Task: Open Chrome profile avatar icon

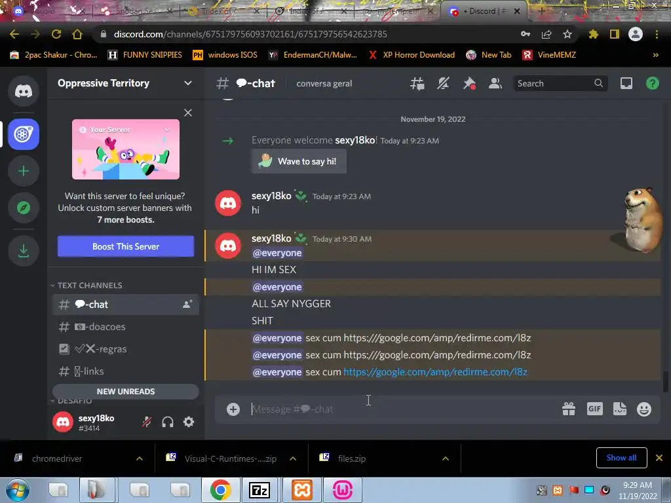Action: click(636, 34)
